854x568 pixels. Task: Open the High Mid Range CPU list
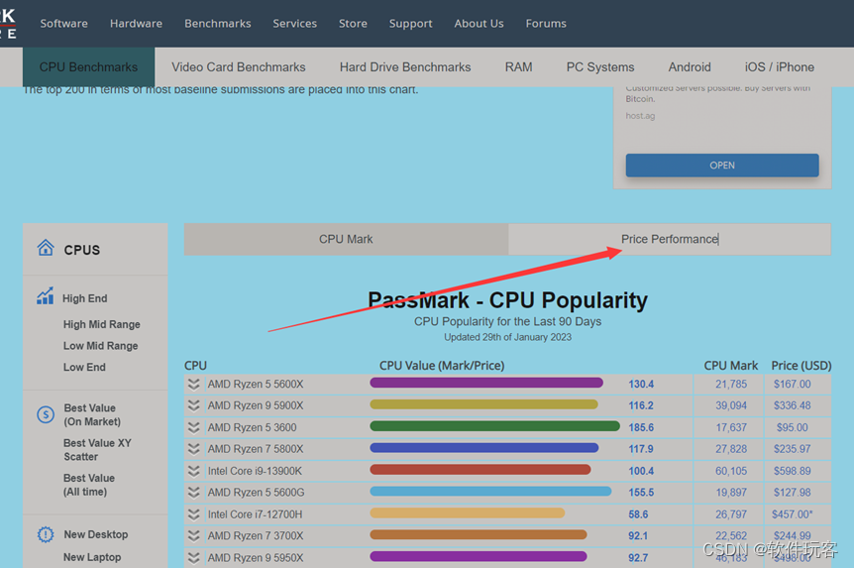click(102, 324)
